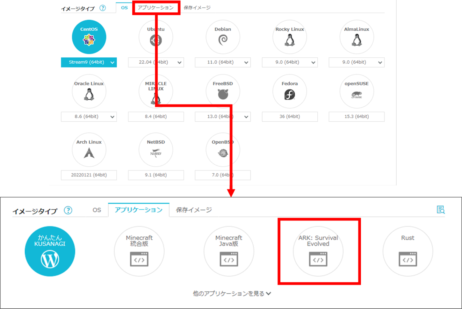Pick the FreeBSD OS icon
Viewport: 462px width, 309px height.
pyautogui.click(x=223, y=91)
